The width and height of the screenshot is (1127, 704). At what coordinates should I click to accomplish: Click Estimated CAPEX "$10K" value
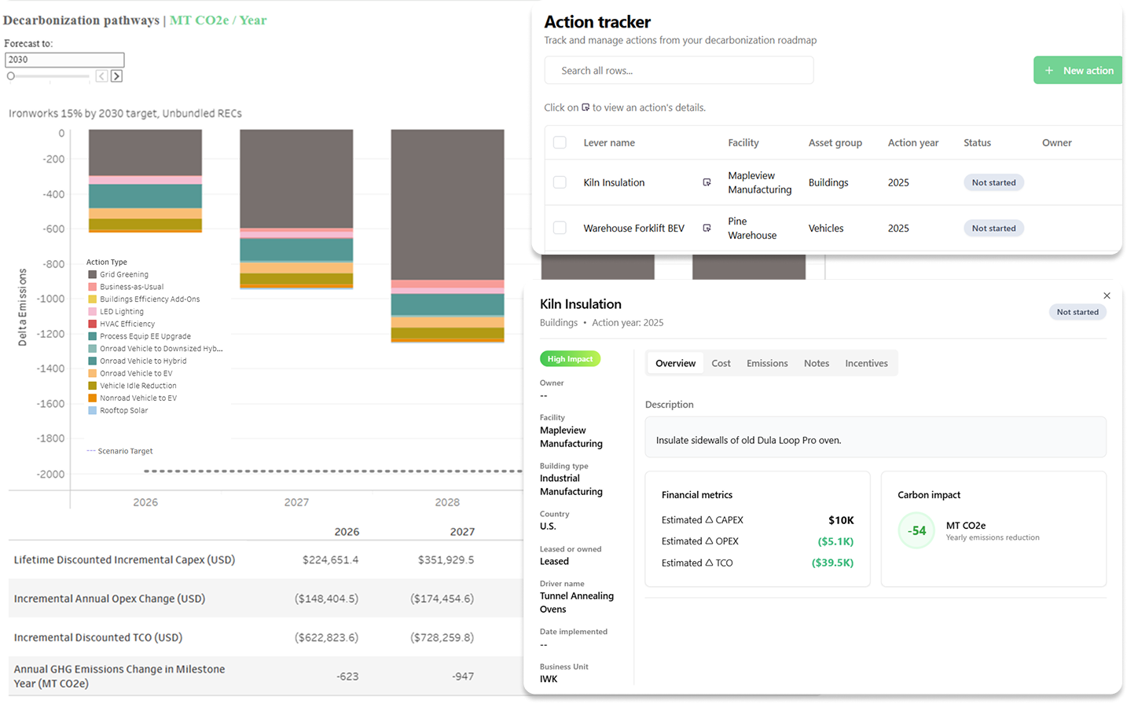(x=841, y=520)
